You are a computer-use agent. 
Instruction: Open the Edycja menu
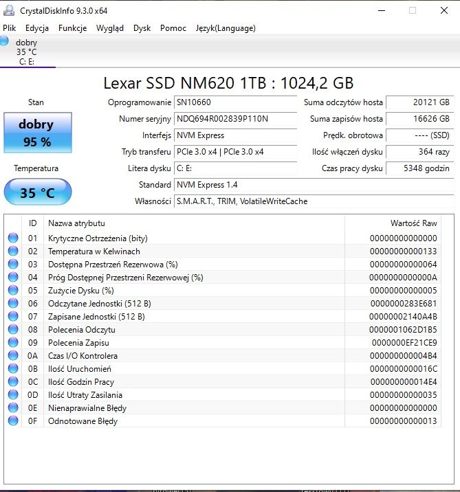point(37,28)
